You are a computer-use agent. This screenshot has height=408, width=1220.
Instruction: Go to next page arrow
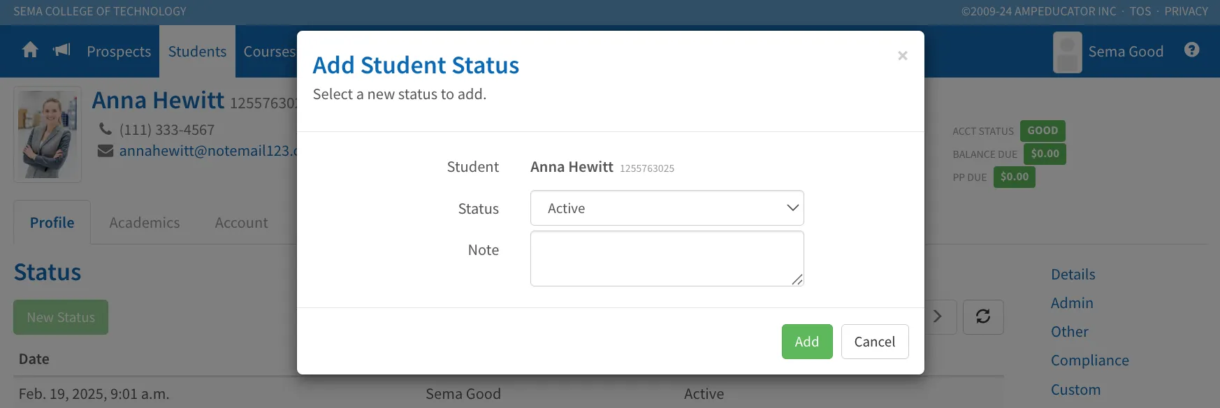[938, 316]
